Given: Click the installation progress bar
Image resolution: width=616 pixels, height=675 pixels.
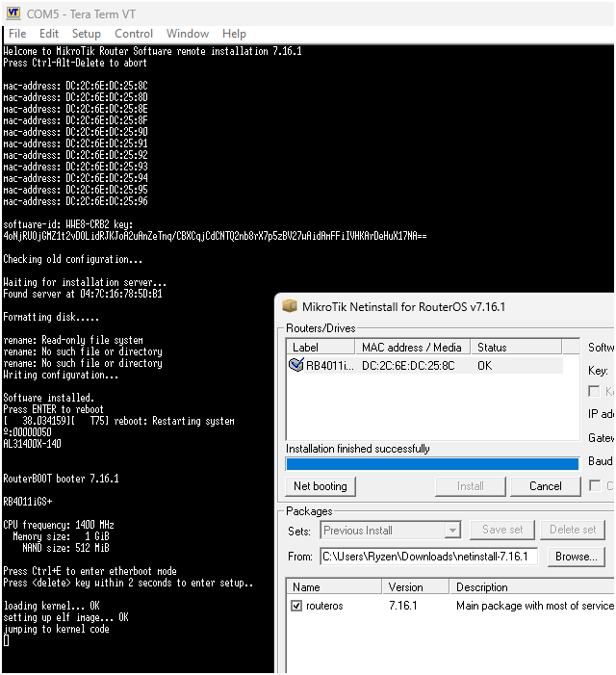Looking at the screenshot, I should (432, 463).
